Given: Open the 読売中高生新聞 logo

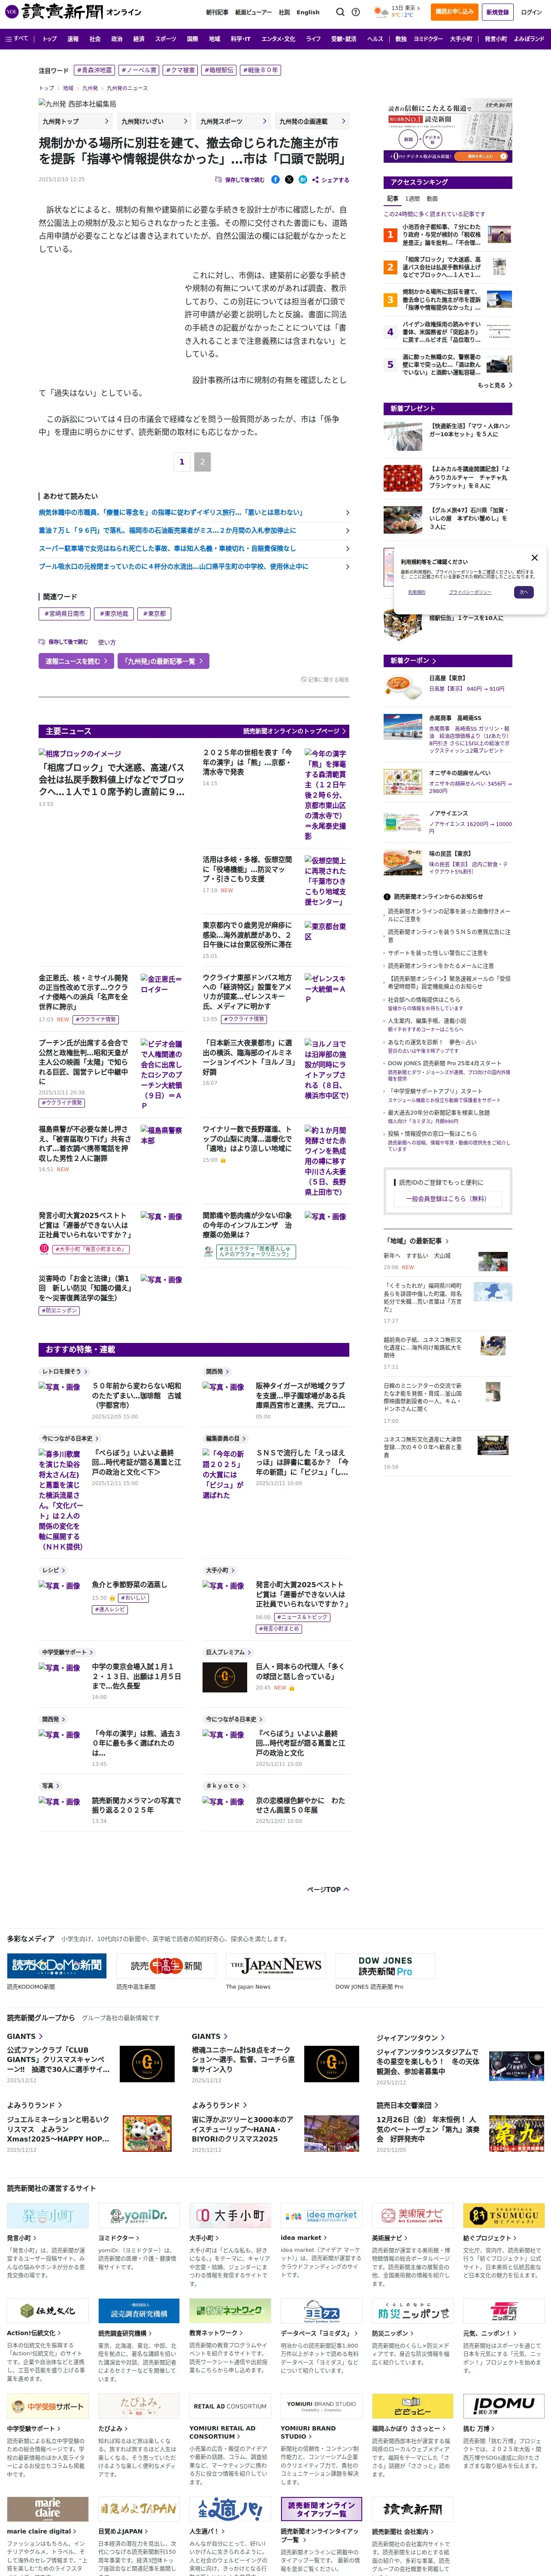Looking at the screenshot, I should tap(166, 1965).
